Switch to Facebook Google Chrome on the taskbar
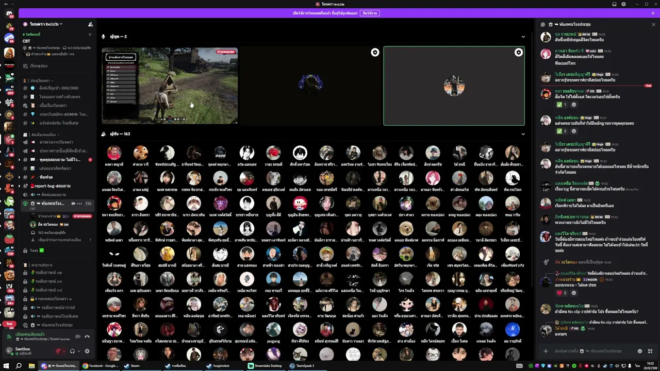 [x=101, y=366]
